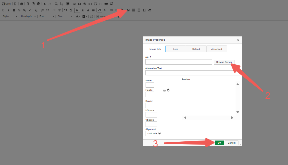This screenshot has height=165, width=288.
Task: Click the Increase Indent icon
Action: (59, 10)
